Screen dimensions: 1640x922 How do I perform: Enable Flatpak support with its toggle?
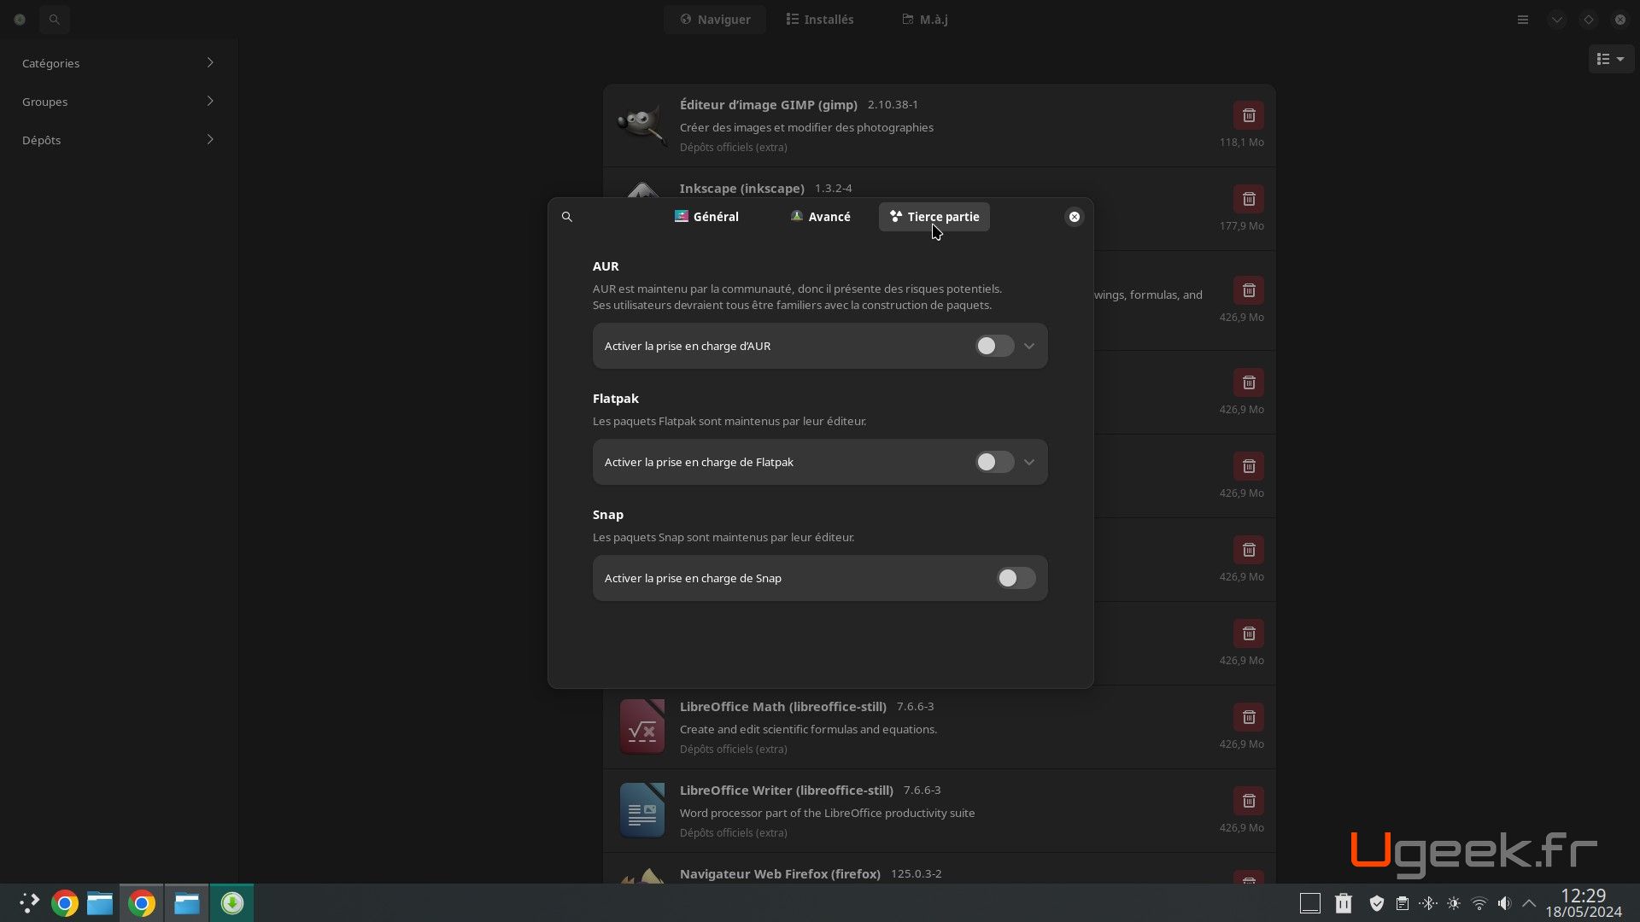[993, 462]
